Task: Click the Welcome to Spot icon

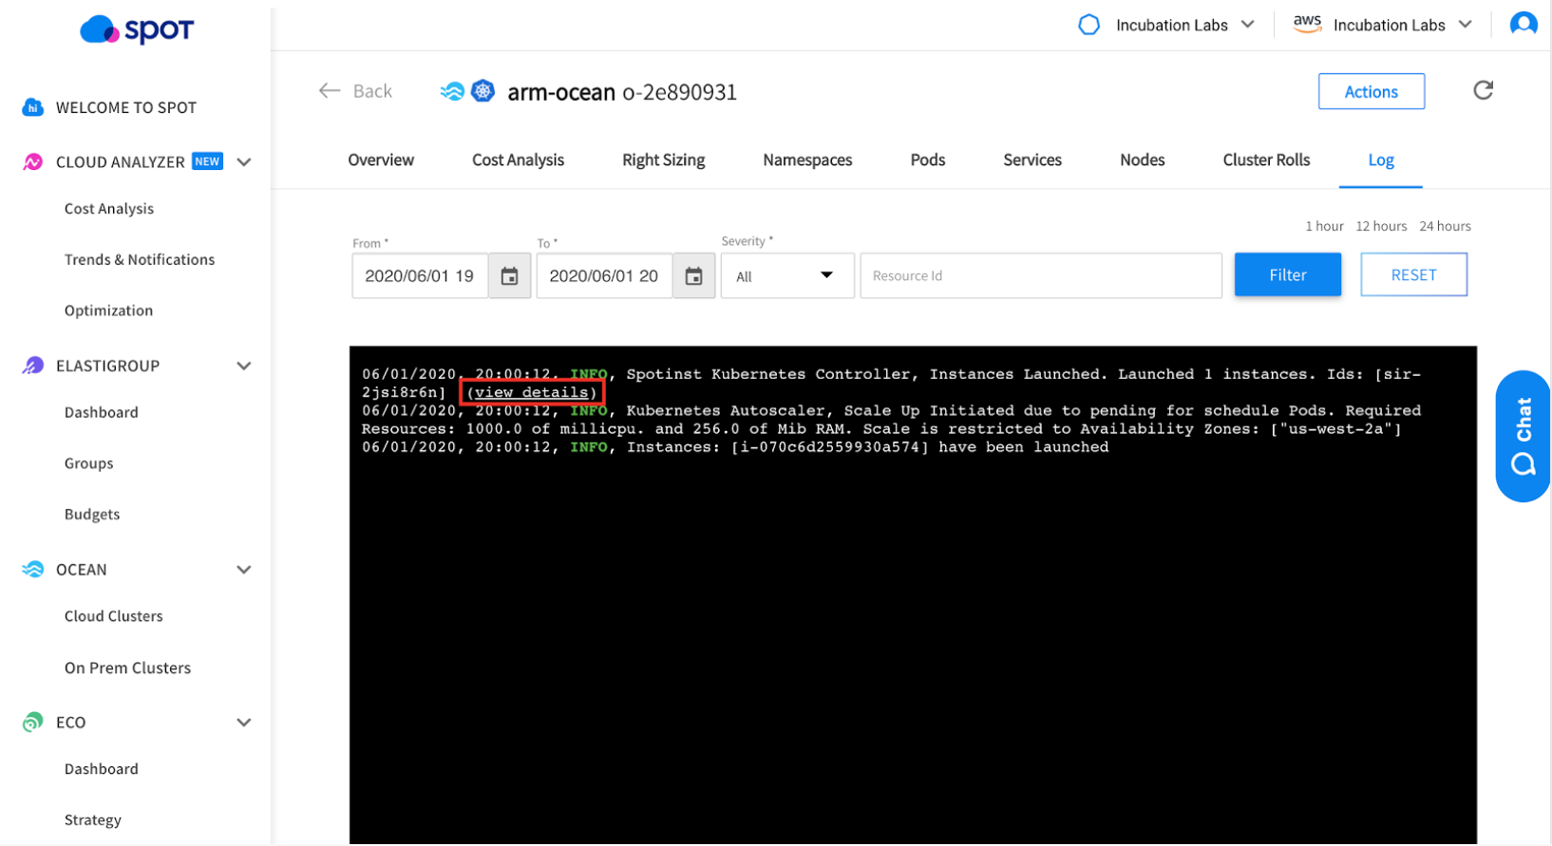Action: point(32,107)
